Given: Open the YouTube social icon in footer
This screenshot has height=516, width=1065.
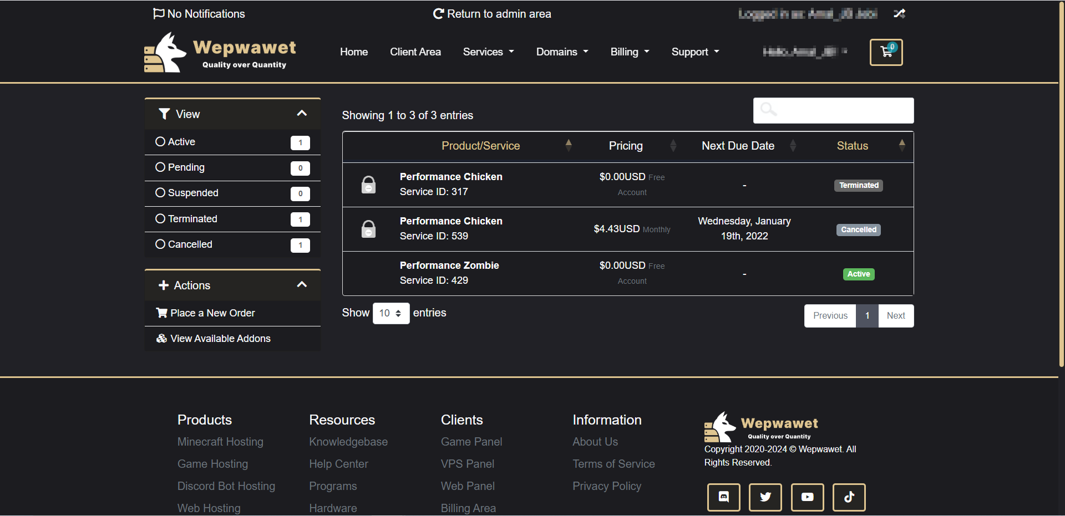Looking at the screenshot, I should point(807,497).
